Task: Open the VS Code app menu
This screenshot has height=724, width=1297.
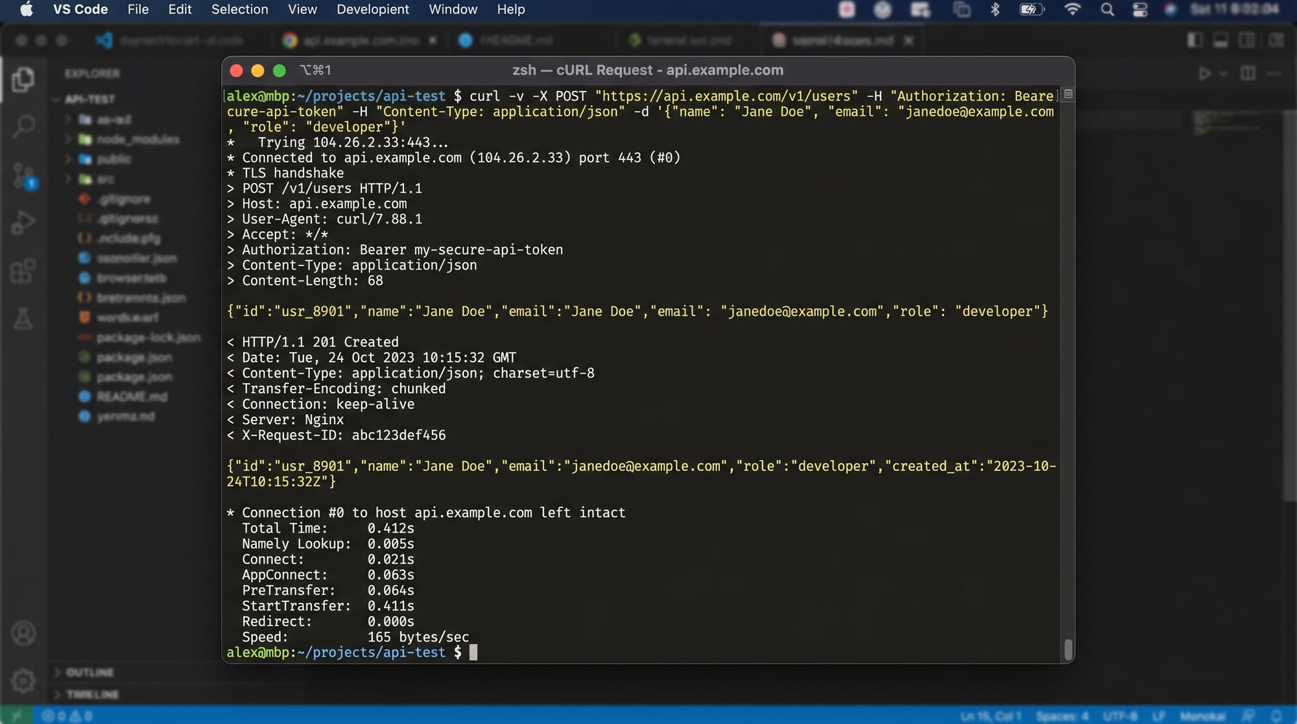Action: 80,10
